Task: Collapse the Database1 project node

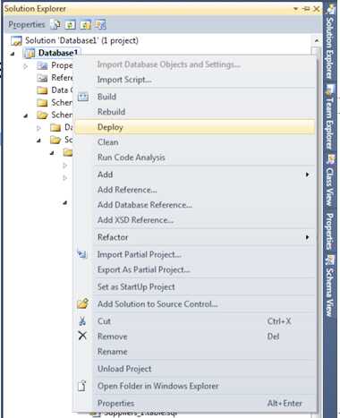Action: [x=13, y=54]
